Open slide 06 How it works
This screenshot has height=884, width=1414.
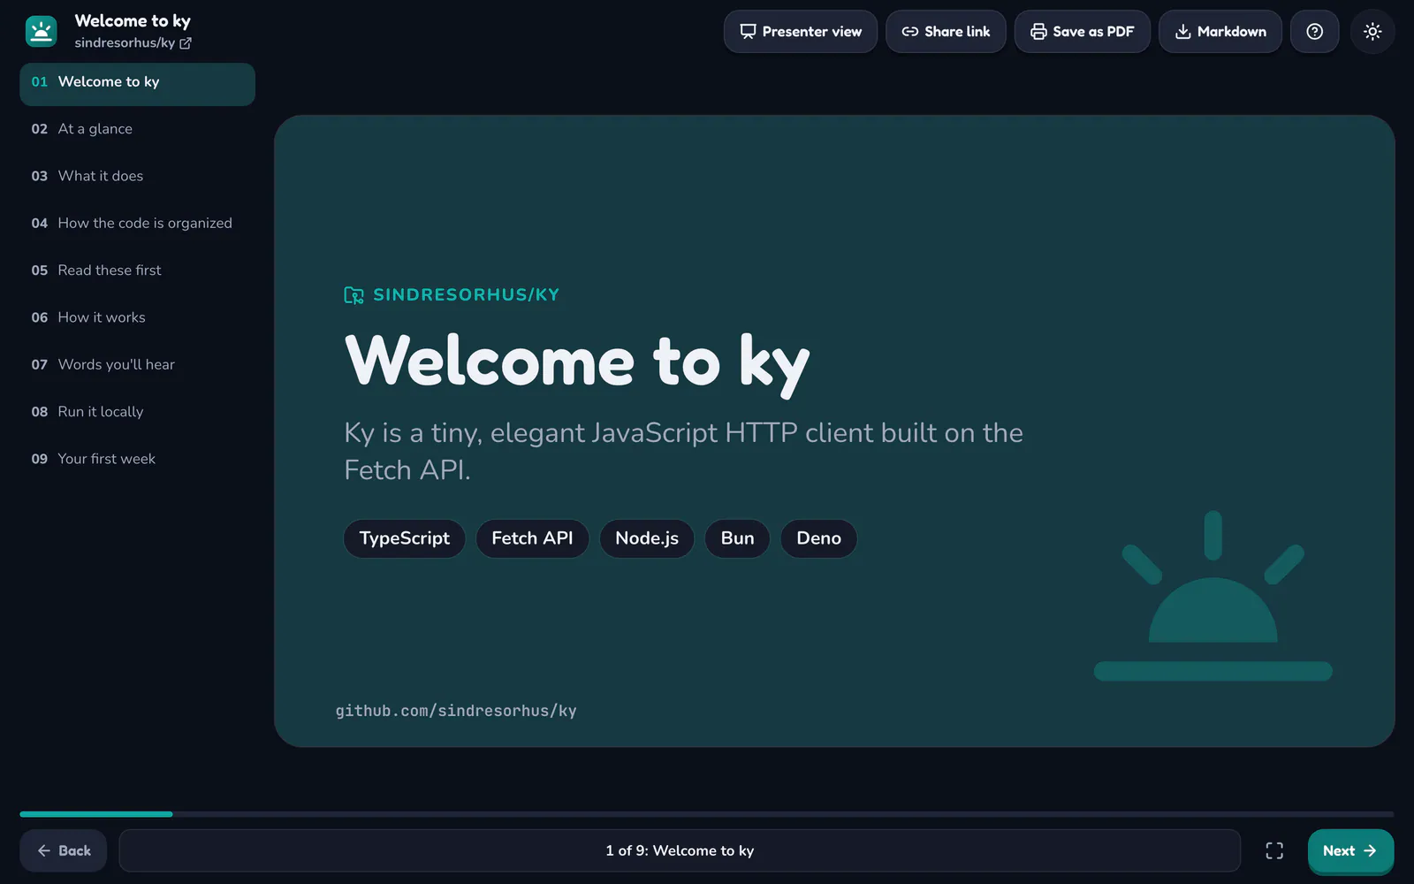137,317
